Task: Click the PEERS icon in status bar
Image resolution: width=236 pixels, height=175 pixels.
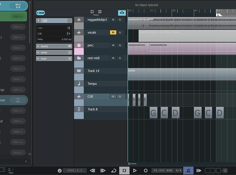Action: [10, 171]
